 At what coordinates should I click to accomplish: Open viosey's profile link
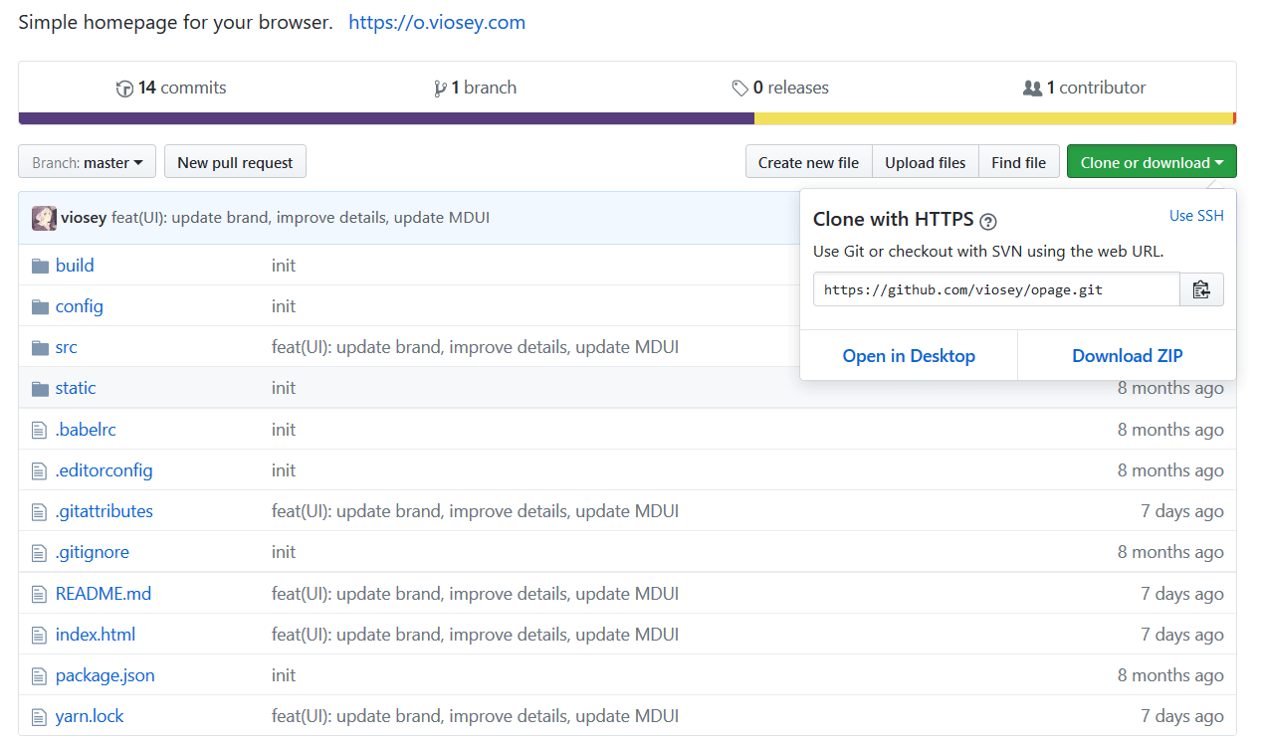(x=84, y=218)
